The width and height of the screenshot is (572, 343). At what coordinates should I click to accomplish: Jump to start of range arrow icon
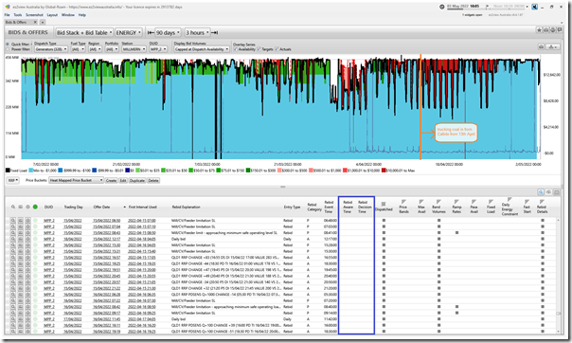(150, 32)
